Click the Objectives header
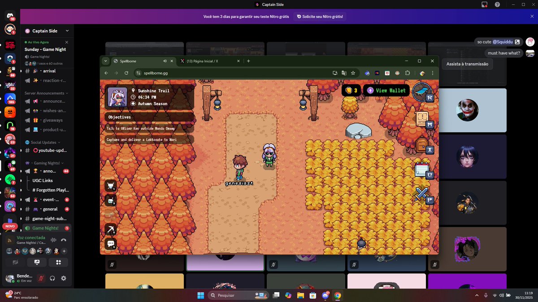This screenshot has height=302, width=538. tap(149, 117)
